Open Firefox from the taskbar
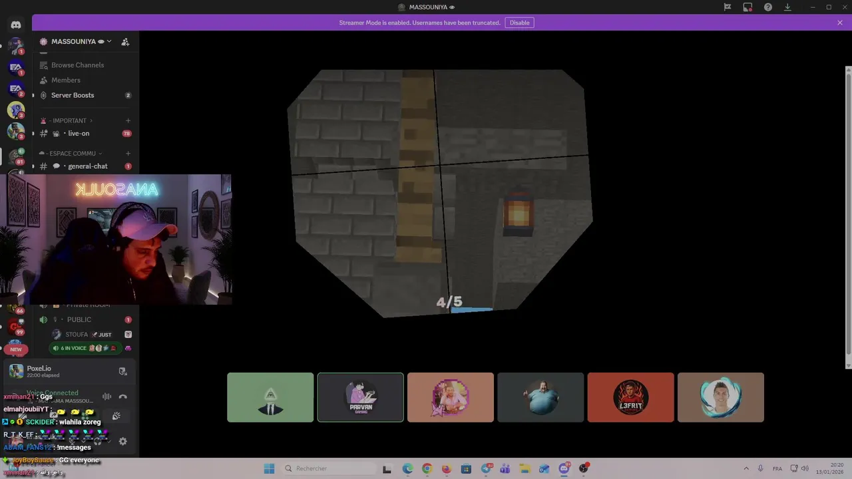Screen dimensions: 852x479 (446, 468)
